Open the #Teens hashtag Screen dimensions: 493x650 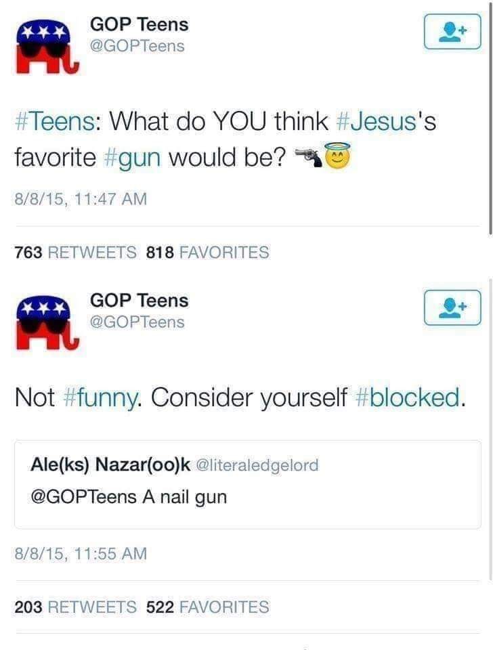click(x=54, y=122)
